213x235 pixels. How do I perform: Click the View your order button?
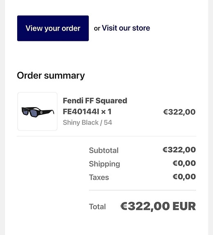tap(53, 28)
